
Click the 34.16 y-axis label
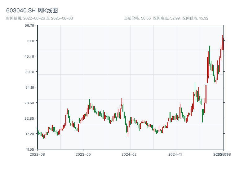click(30, 87)
